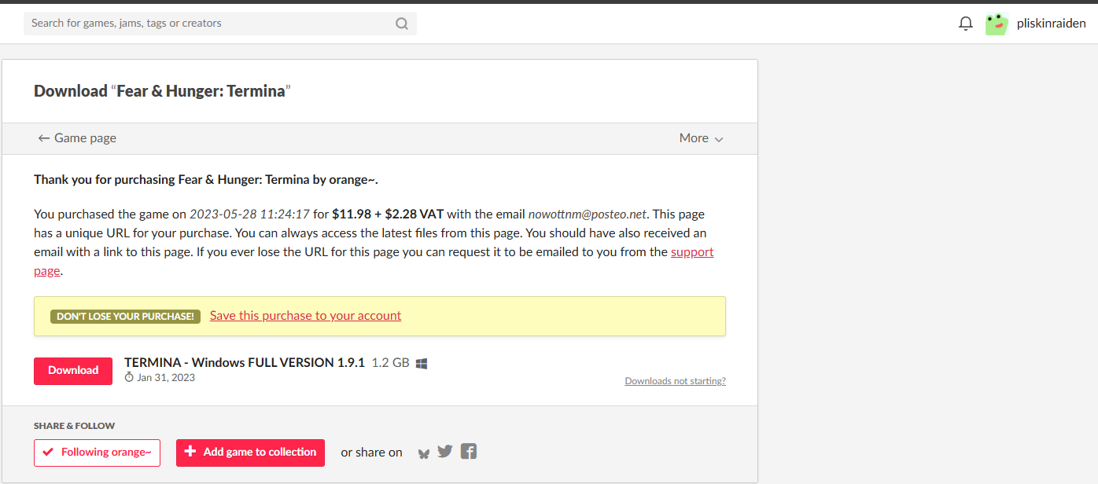Click the Jan 31, 2023 date
1098x484 pixels.
(166, 378)
